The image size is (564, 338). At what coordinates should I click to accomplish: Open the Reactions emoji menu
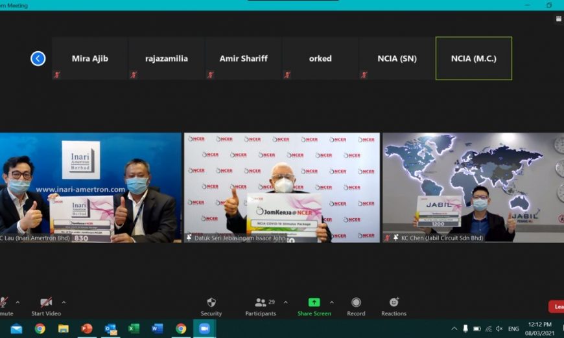click(x=394, y=306)
